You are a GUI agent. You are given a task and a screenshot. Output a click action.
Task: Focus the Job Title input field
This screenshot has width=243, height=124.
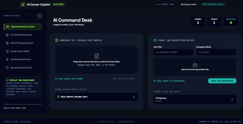173,52
